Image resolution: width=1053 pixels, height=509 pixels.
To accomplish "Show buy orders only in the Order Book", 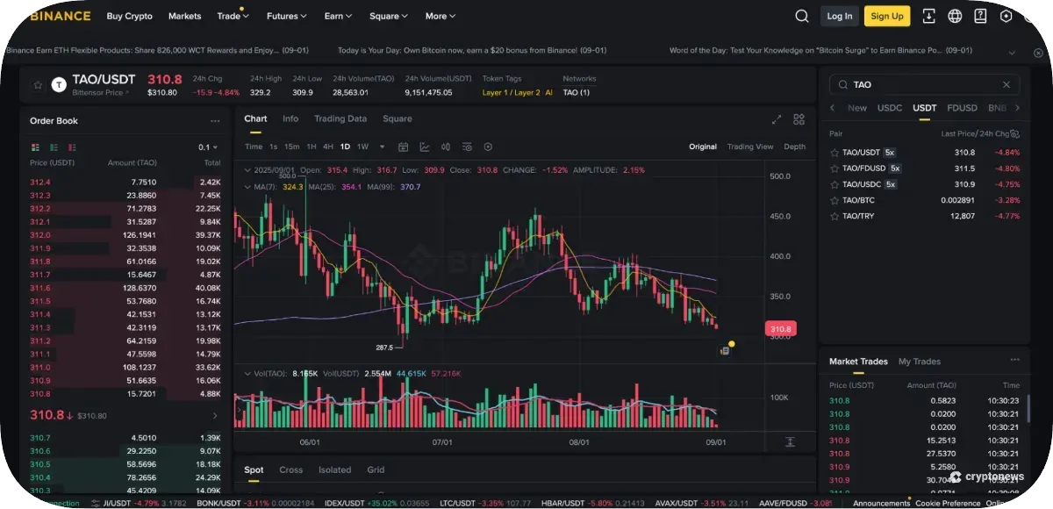I will pyautogui.click(x=54, y=147).
